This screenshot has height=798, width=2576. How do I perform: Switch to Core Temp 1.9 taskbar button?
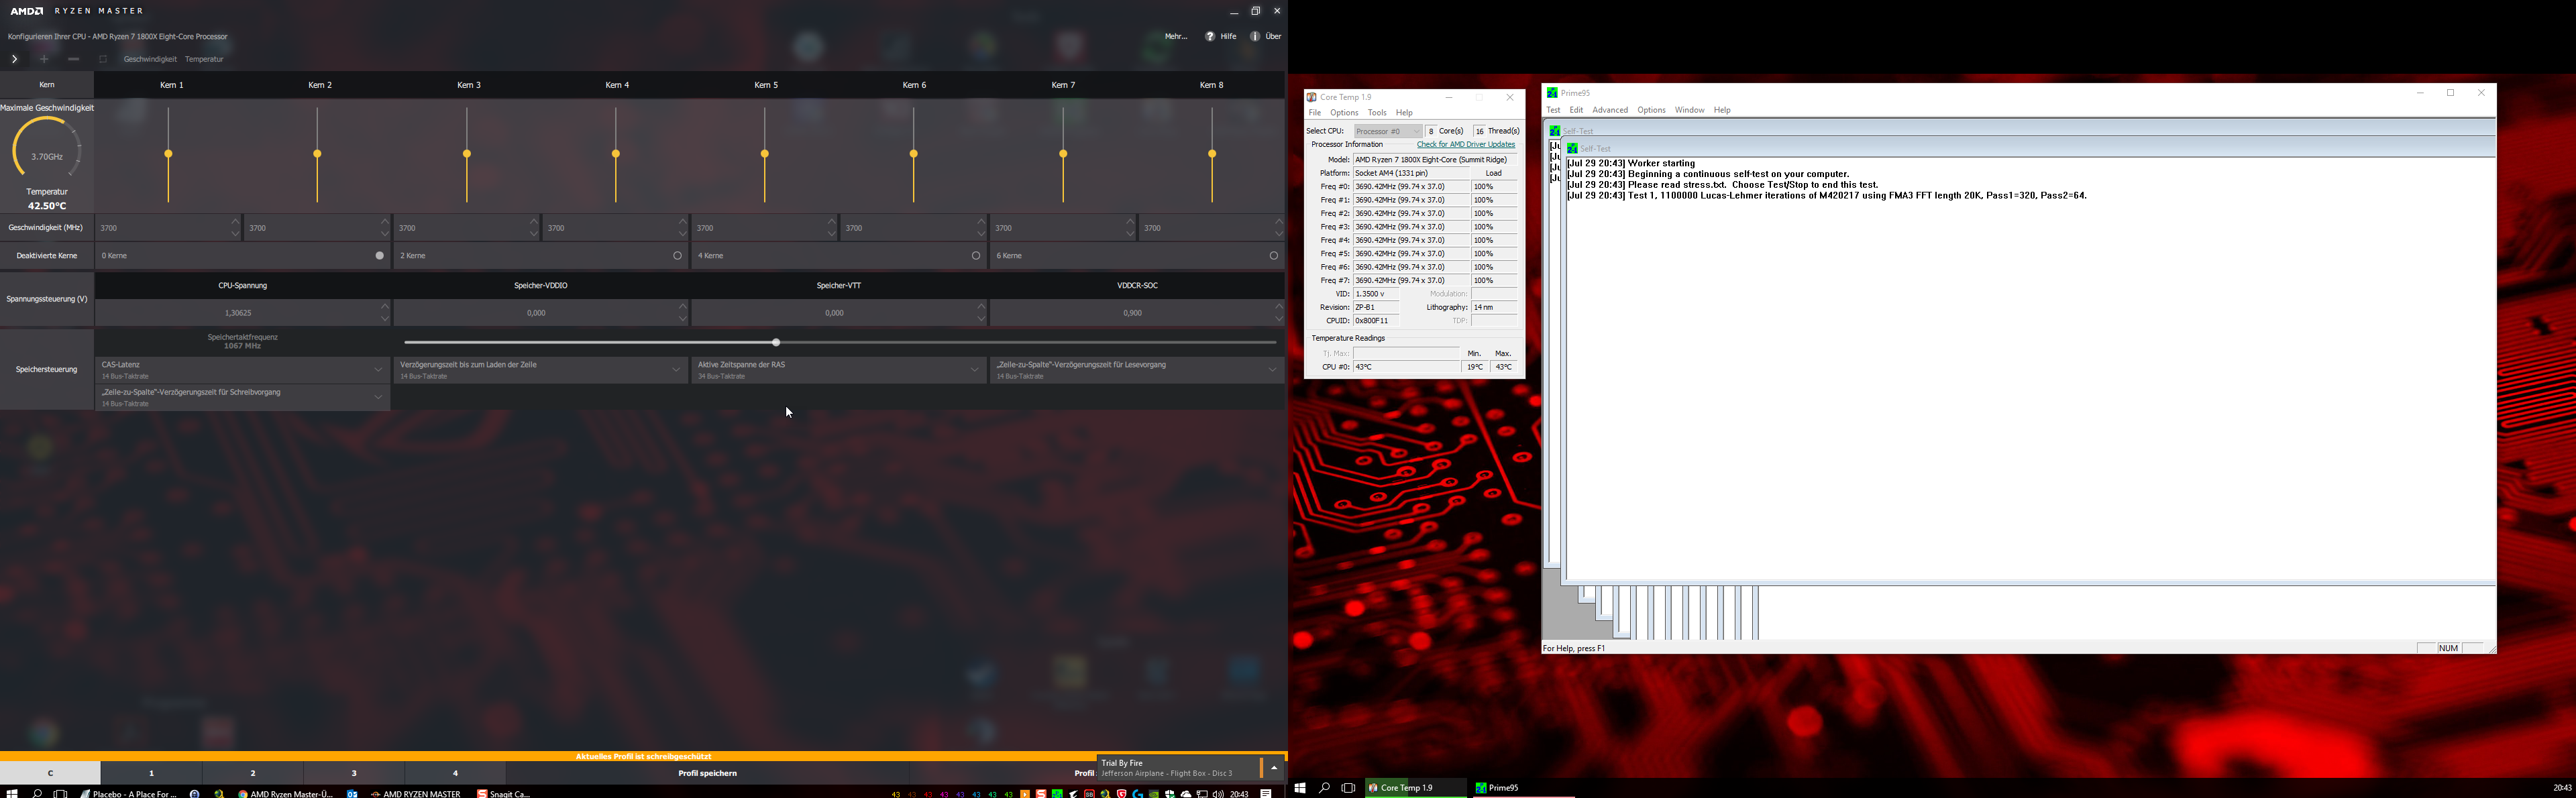(1415, 788)
